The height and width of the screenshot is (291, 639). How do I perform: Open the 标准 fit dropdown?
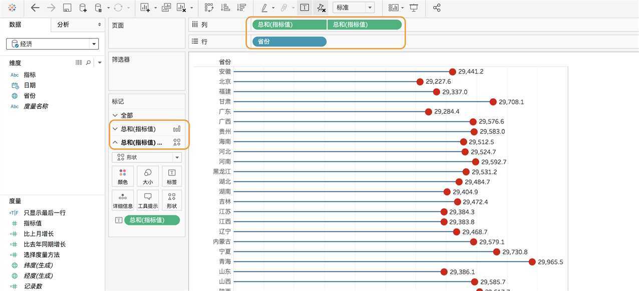(354, 7)
